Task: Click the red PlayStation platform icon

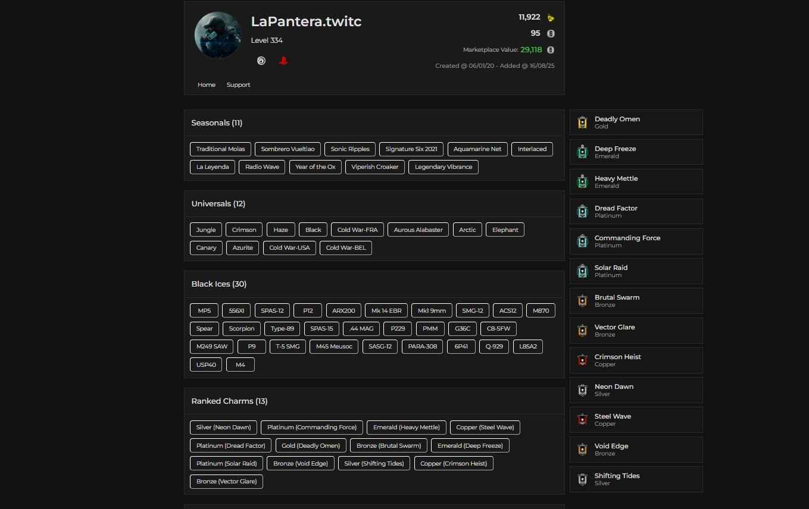Action: point(283,61)
